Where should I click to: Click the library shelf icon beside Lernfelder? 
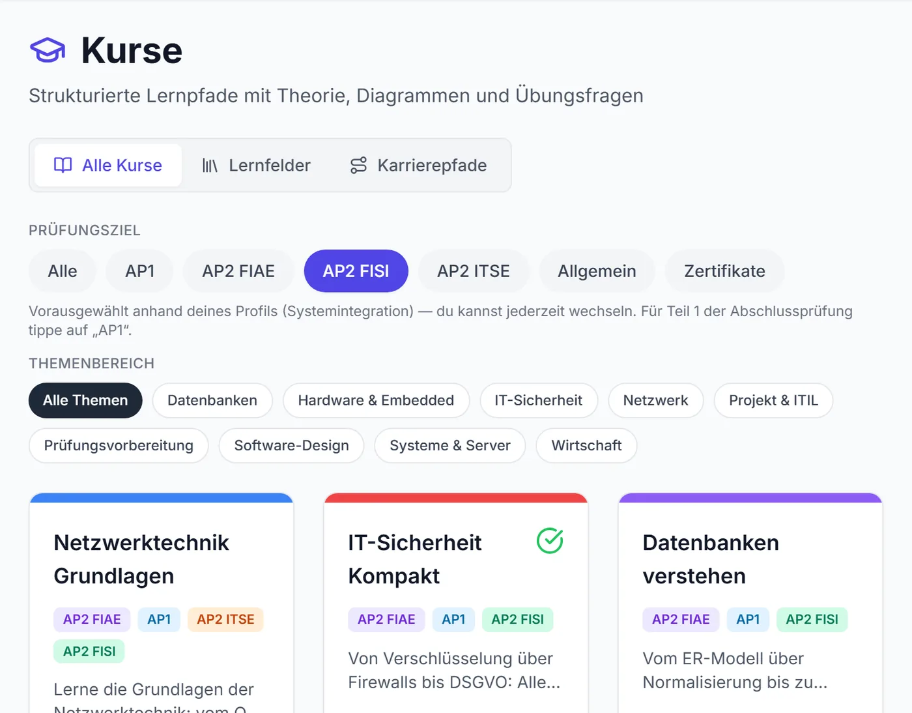tap(210, 166)
